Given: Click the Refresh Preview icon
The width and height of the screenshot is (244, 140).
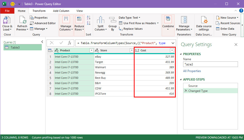Looking at the screenshot, I should click(23, 20).
